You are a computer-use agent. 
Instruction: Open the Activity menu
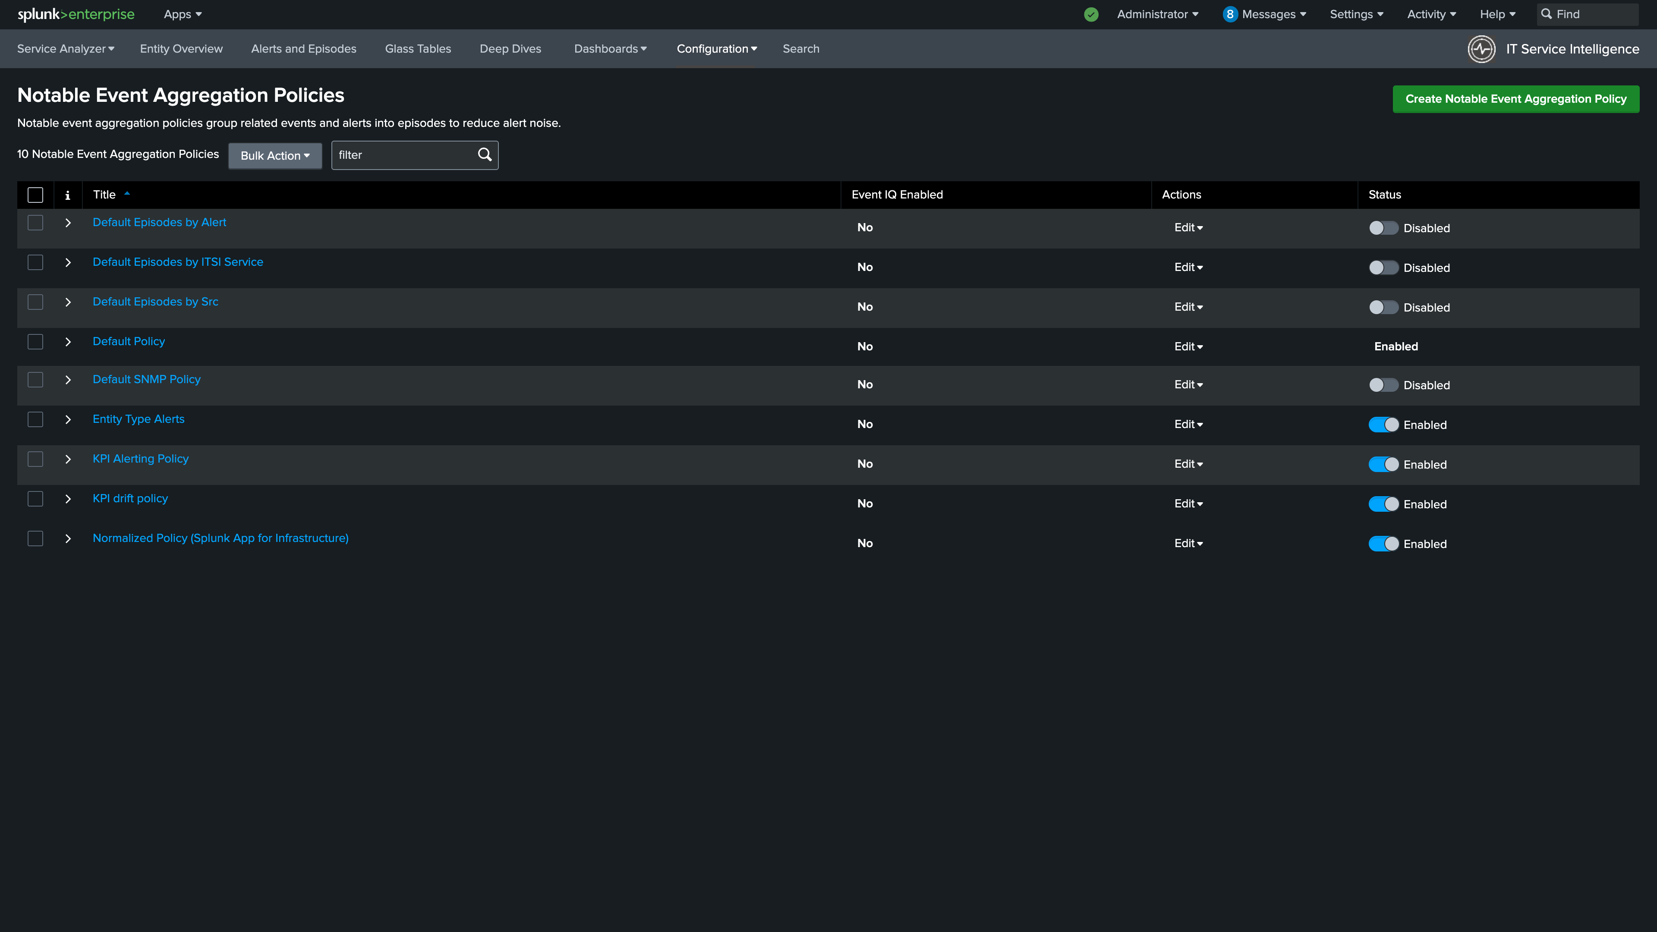tap(1431, 14)
